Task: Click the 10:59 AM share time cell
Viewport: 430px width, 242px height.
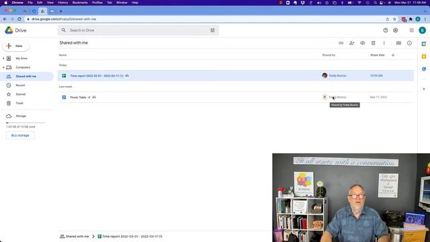Action: [376, 76]
